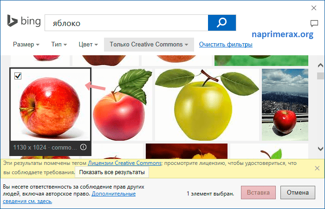Image resolution: width=325 pixels, height=209 pixels.
Task: Select the green apple thumbnail
Action: (207, 104)
